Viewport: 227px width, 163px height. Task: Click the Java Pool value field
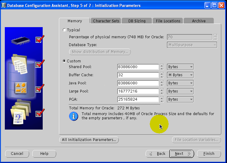(x=138, y=83)
